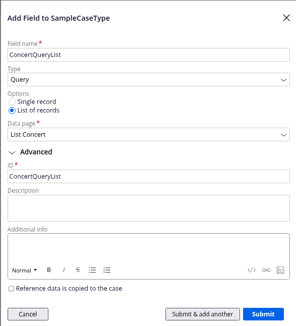Screen dimensions: 296x326
Task: Open the Type dropdown showing Query
Action: coord(149,79)
